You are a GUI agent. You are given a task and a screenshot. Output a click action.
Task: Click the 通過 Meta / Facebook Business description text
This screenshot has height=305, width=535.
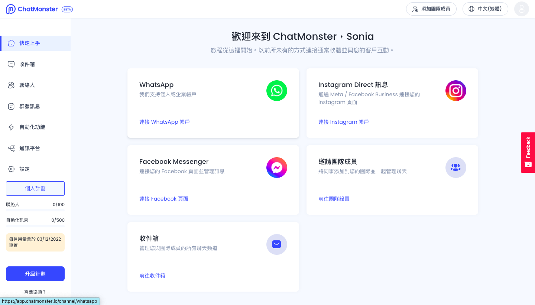tap(369, 98)
